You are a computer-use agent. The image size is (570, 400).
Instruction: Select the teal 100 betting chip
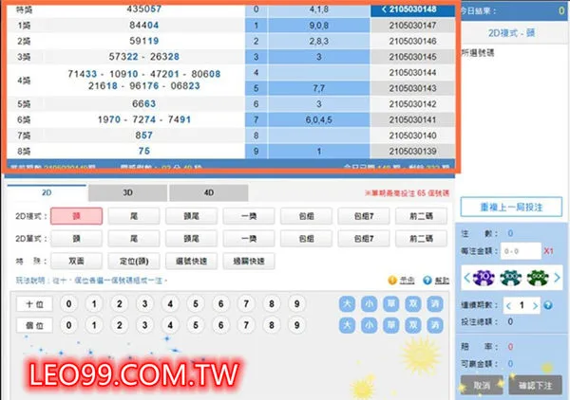click(x=510, y=278)
